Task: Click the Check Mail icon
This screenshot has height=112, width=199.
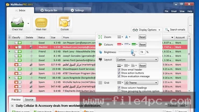Action: point(18,22)
